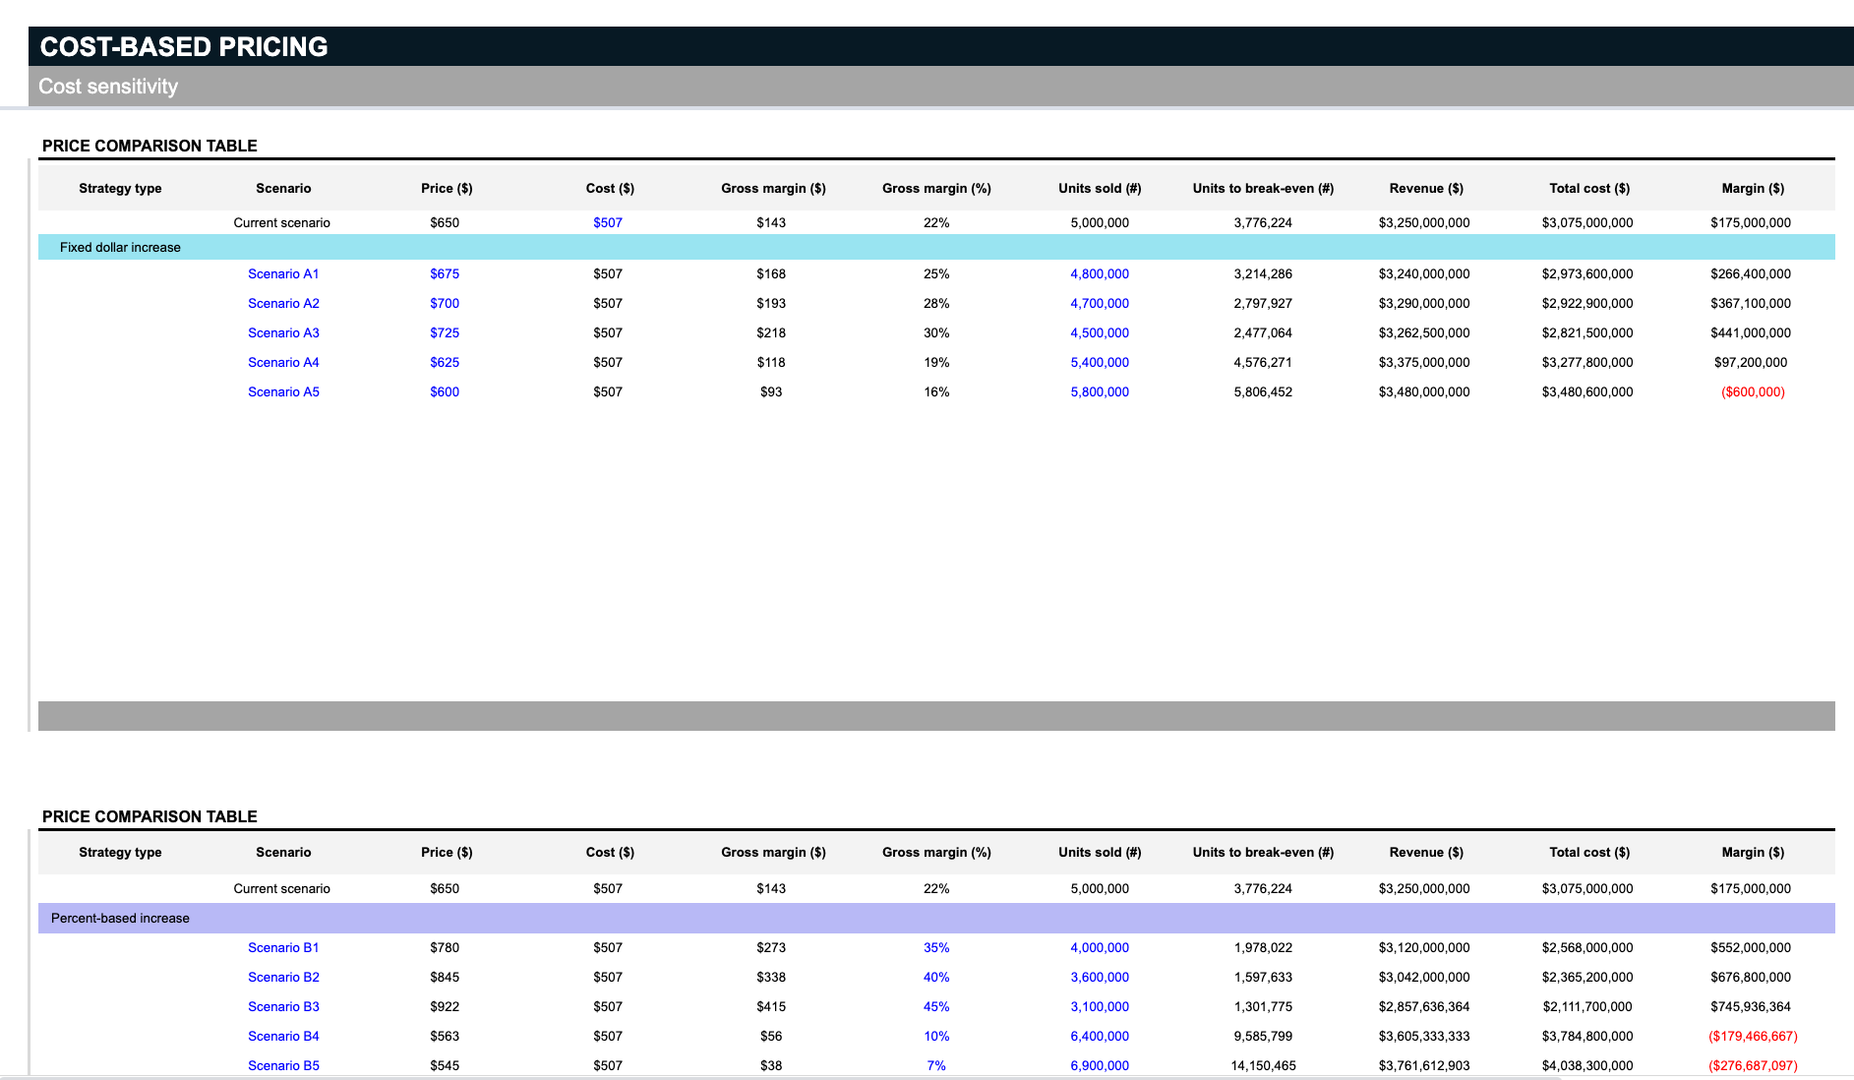Select the Gross margin (%) column header
Viewport: 1854px width, 1080px height.
(x=935, y=188)
